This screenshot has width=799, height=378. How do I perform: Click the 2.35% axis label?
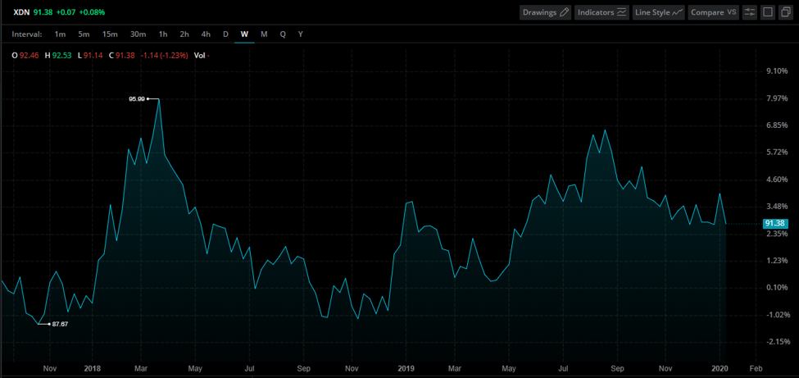[777, 234]
